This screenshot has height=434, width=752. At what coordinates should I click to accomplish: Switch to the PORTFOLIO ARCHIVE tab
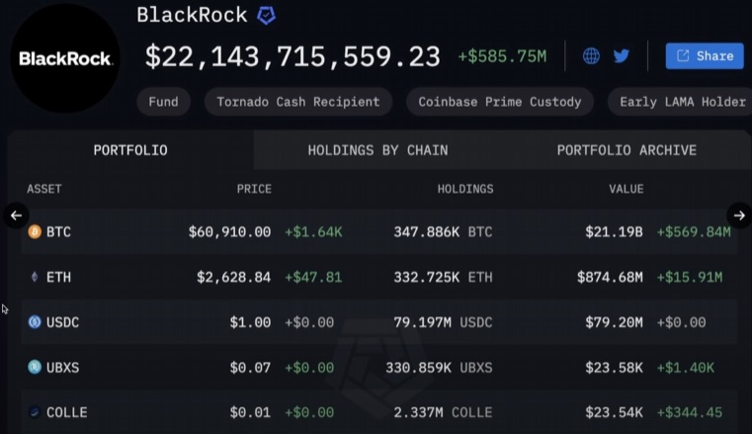pos(627,150)
